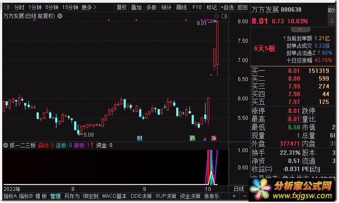Viewport: 339px width, 203px height.
Task: Switch to 1分钟 chart period
Action: (x=35, y=8)
